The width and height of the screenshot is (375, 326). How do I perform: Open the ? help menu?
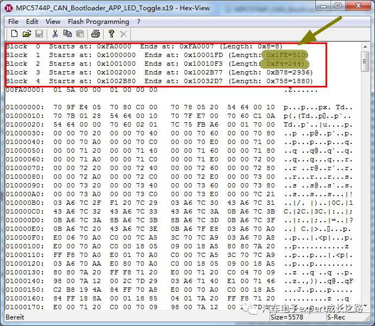pyautogui.click(x=139, y=22)
